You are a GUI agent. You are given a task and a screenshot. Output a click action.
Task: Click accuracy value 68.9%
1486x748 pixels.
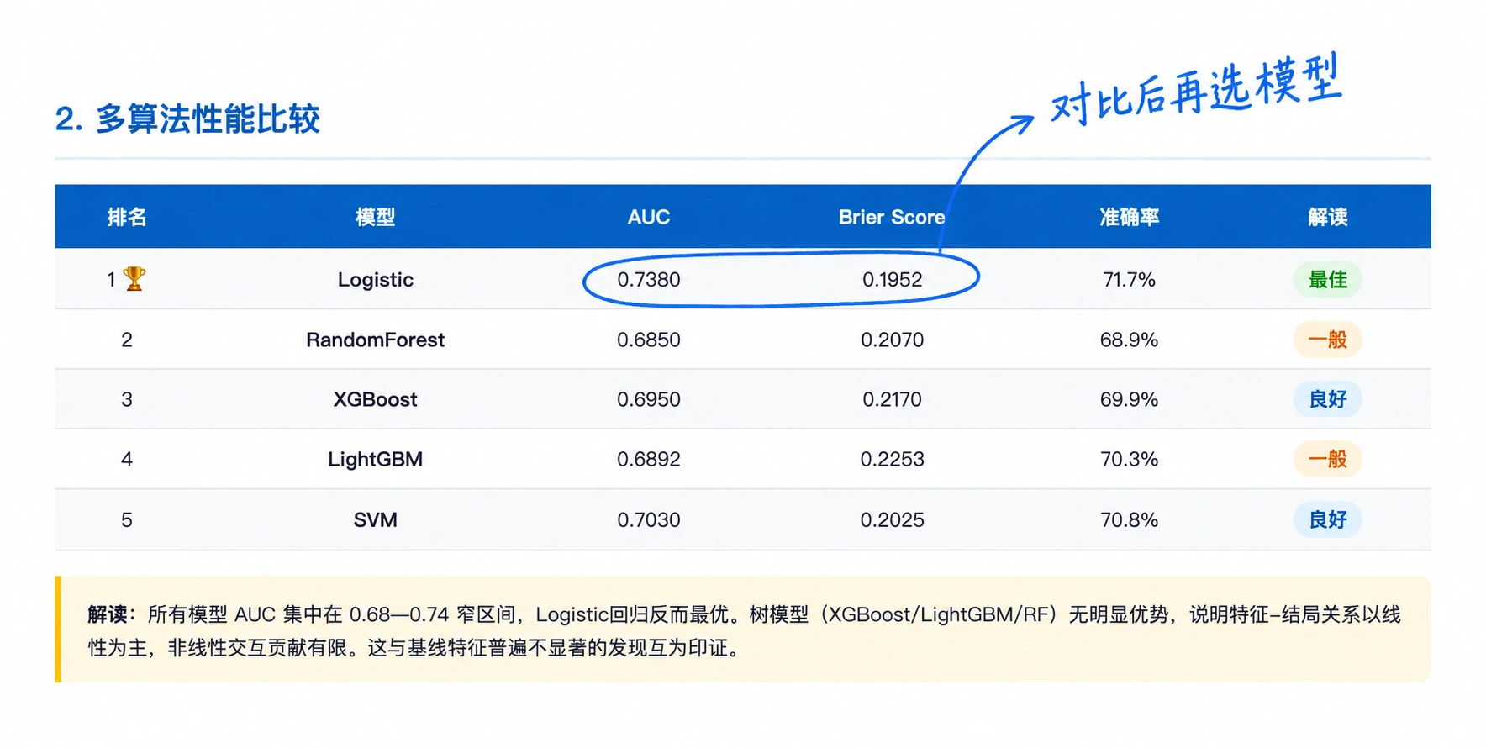tap(1129, 340)
